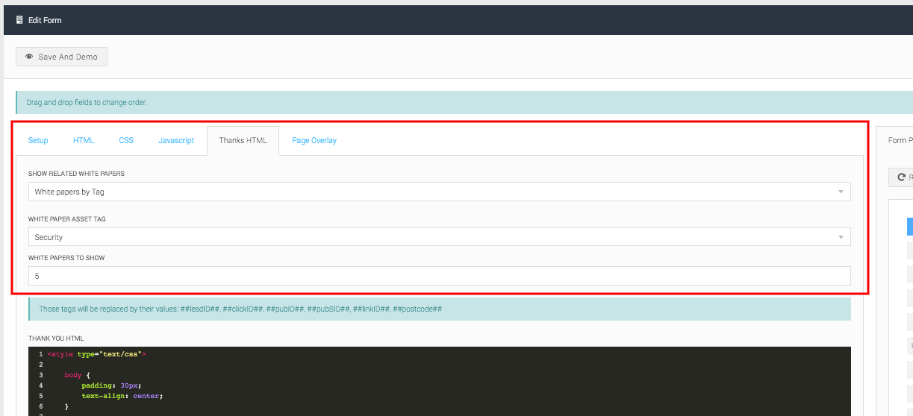This screenshot has height=416, width=913.
Task: Click the style tag line in the code editor
Action: tap(96, 354)
